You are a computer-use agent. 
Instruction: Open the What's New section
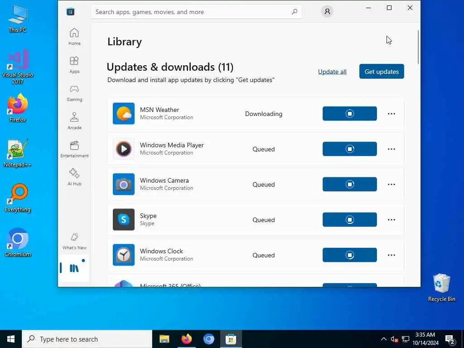click(74, 241)
